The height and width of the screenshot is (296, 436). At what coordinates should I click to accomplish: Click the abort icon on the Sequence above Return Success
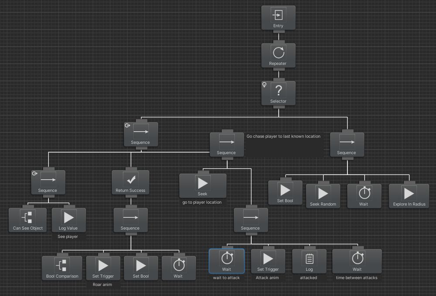[x=127, y=125]
